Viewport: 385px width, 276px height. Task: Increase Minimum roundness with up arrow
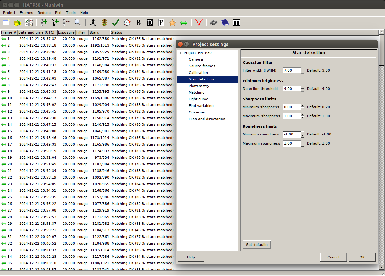pyautogui.click(x=303, y=133)
